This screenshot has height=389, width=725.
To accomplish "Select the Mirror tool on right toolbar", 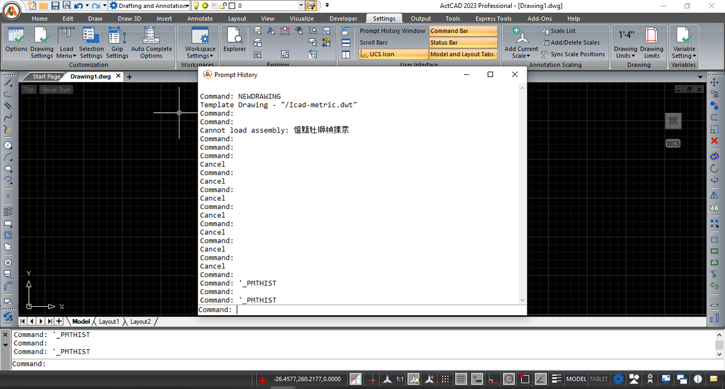I will click(715, 195).
